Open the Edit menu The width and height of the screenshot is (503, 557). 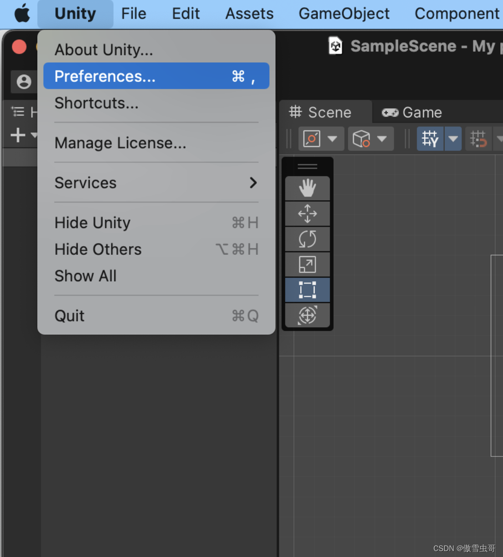click(186, 14)
